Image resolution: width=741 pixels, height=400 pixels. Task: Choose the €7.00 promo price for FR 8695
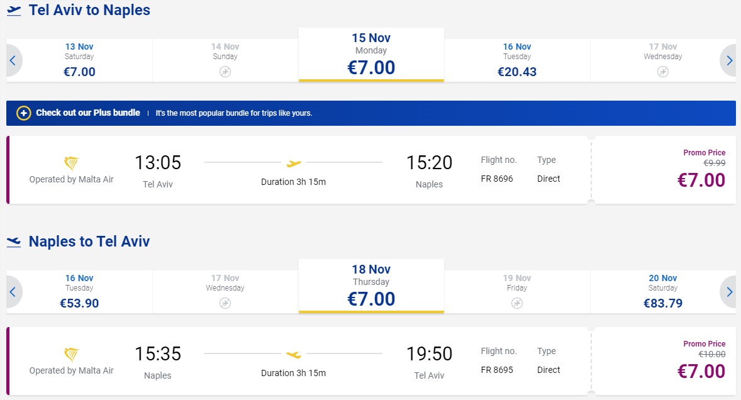pos(701,371)
